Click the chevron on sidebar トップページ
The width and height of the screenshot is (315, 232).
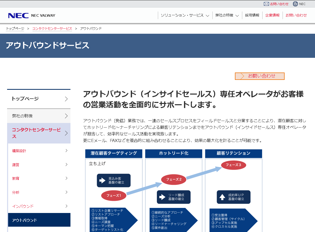(x=66, y=99)
